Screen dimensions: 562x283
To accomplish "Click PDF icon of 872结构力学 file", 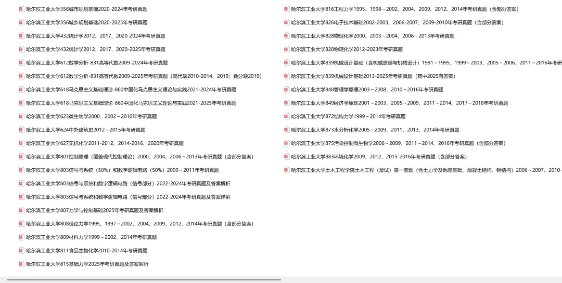I will pyautogui.click(x=287, y=116).
